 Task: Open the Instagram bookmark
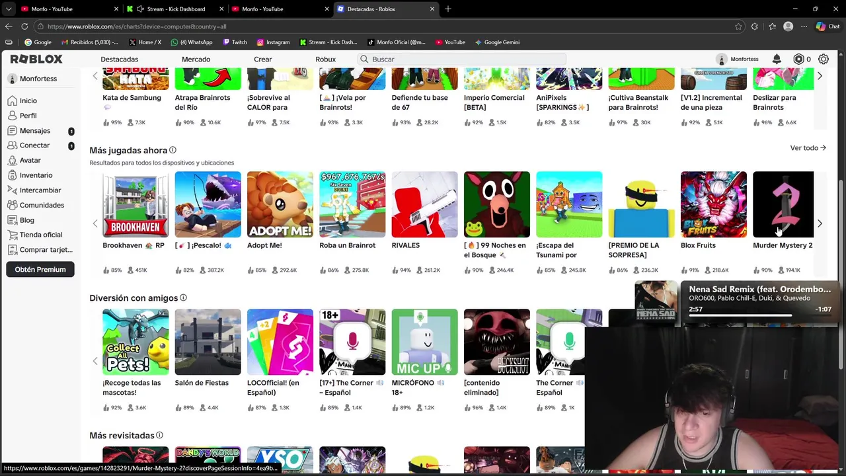[x=273, y=42]
